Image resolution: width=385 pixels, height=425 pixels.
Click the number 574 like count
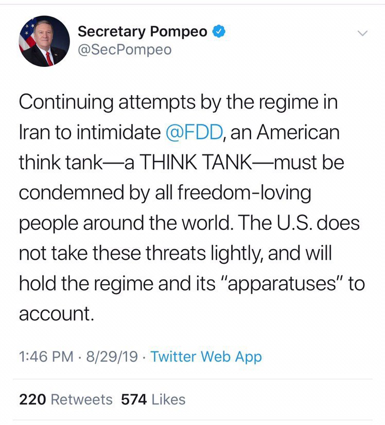(x=133, y=399)
